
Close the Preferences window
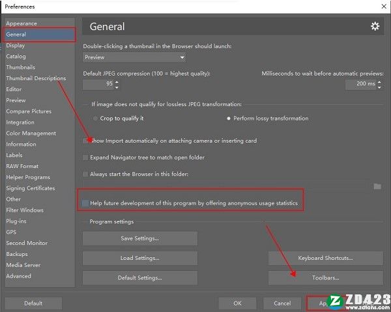pyautogui.click(x=384, y=7)
